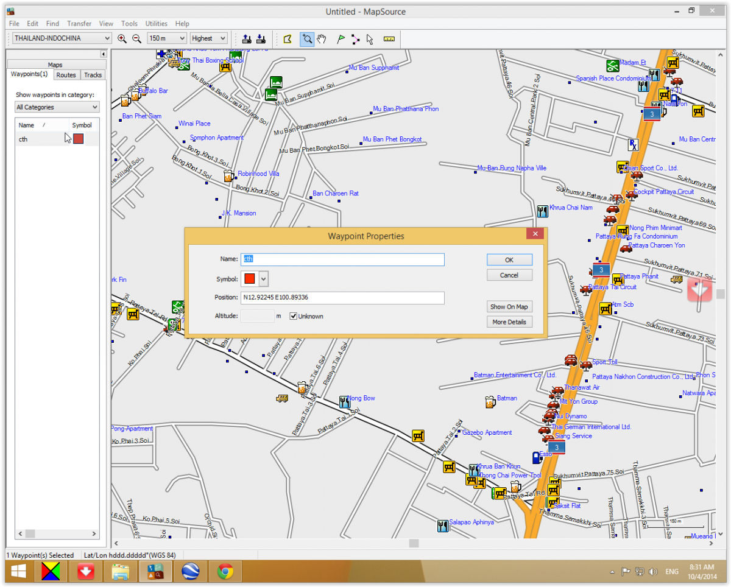Screen dimensions: 731x587
Task: Launch Chrome from the taskbar
Action: pyautogui.click(x=225, y=572)
